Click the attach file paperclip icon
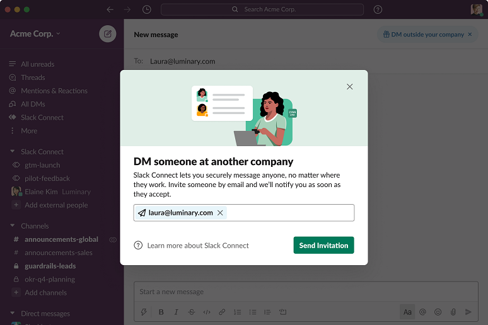 coord(453,312)
